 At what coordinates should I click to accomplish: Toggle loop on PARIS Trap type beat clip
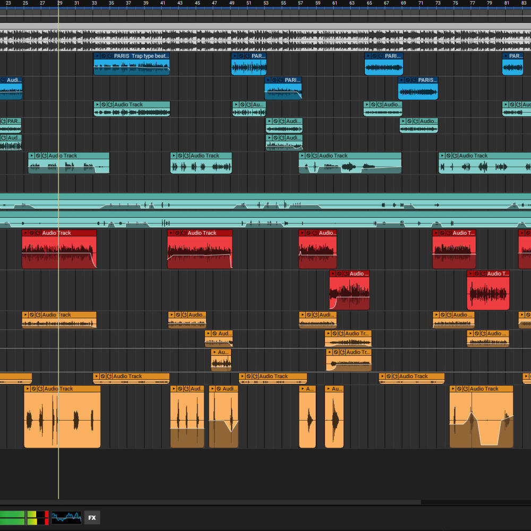[x=110, y=56]
